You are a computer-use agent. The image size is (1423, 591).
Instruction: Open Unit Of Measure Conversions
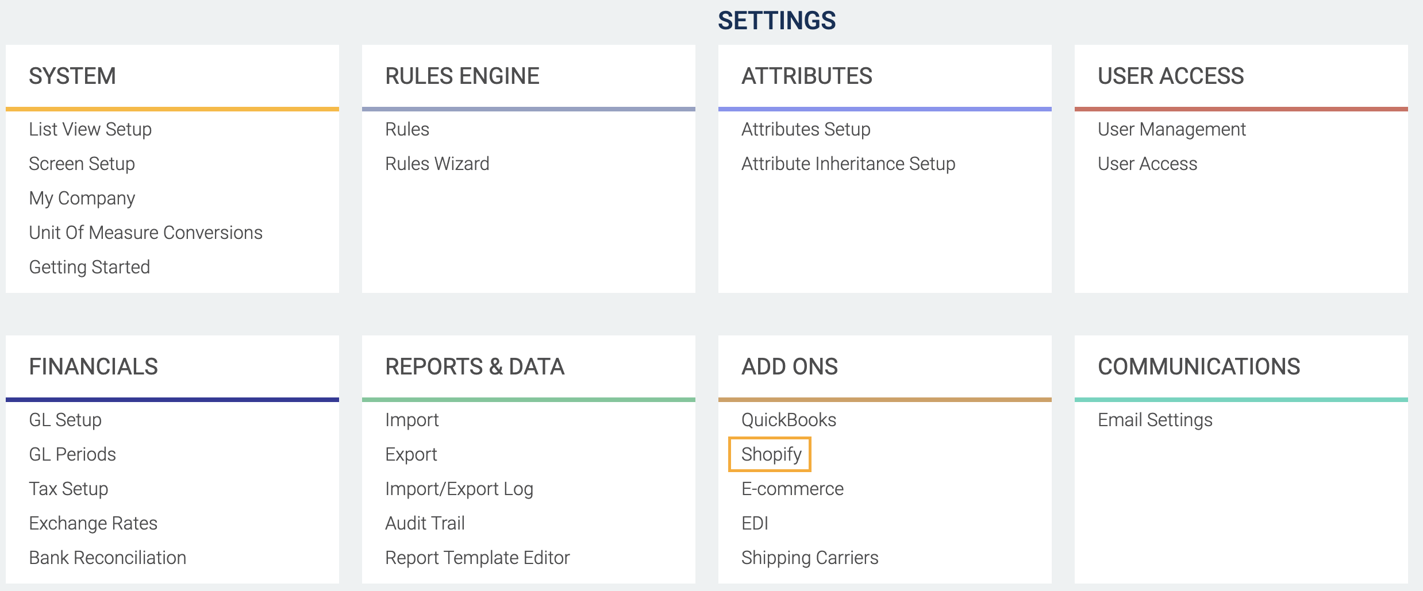tap(145, 233)
